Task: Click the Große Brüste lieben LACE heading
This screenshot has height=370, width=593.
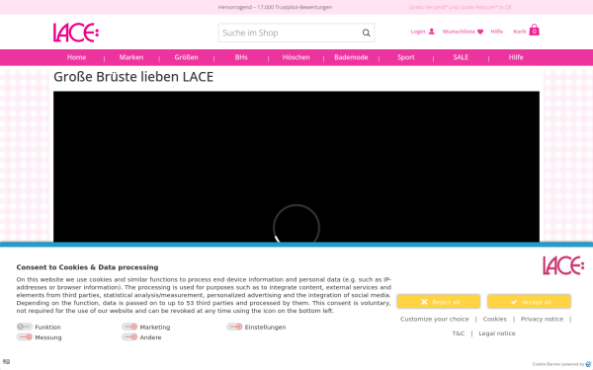Action: [133, 77]
